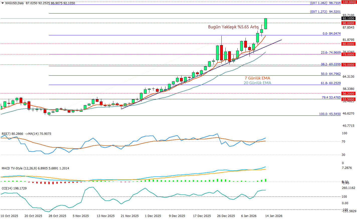
Task: Open the chart dropdown arrow beside XAGUSD
Action: 3,3
